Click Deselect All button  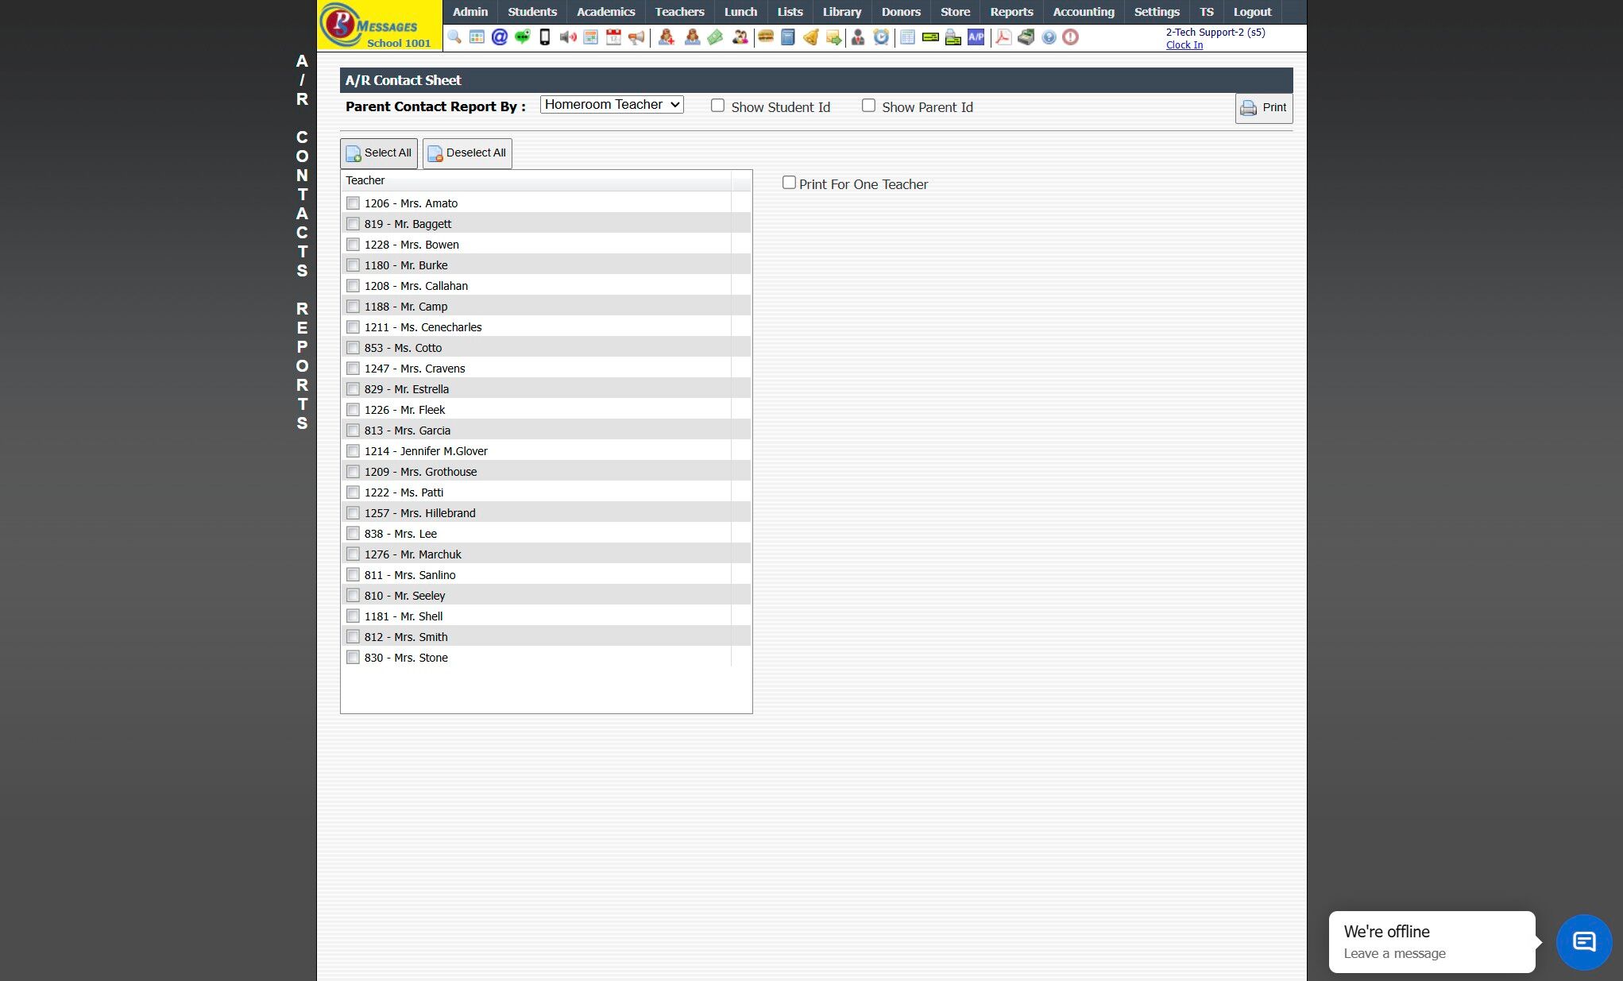(x=467, y=153)
